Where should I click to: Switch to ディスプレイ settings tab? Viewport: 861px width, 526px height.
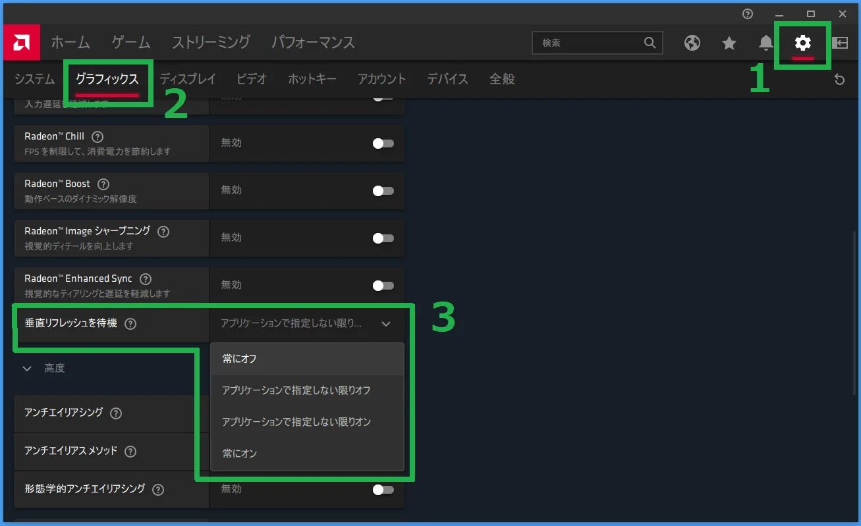point(188,80)
